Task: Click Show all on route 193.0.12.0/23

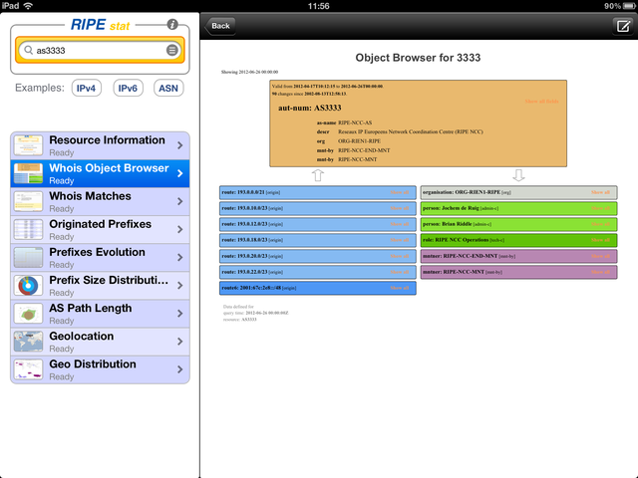Action: tap(400, 224)
